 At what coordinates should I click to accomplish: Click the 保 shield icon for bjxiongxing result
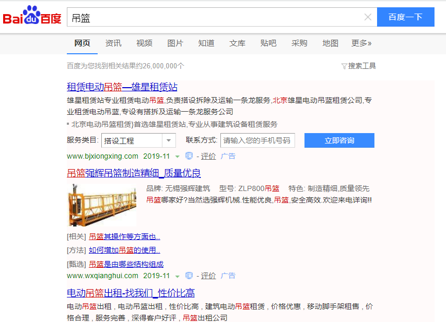pos(189,156)
